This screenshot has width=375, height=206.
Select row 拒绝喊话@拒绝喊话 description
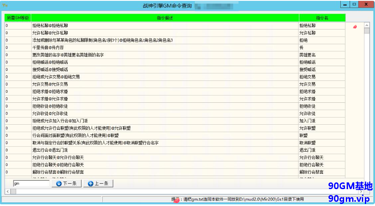click(165, 62)
